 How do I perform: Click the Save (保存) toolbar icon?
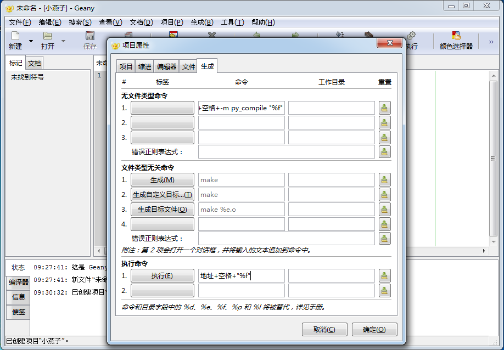point(90,36)
